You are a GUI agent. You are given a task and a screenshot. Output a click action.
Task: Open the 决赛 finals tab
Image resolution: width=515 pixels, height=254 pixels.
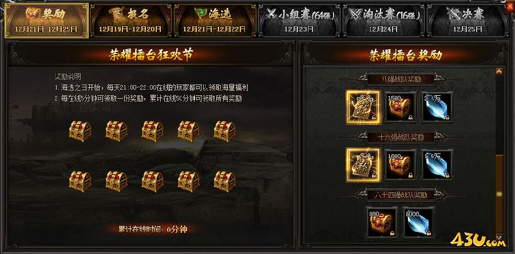click(x=468, y=21)
